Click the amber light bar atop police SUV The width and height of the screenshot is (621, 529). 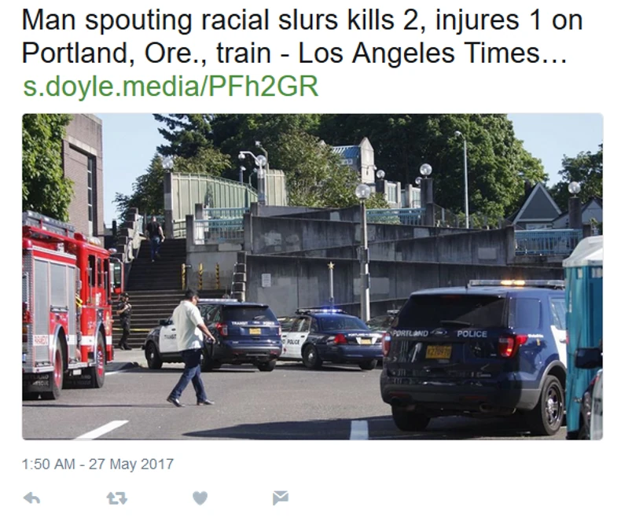point(516,283)
